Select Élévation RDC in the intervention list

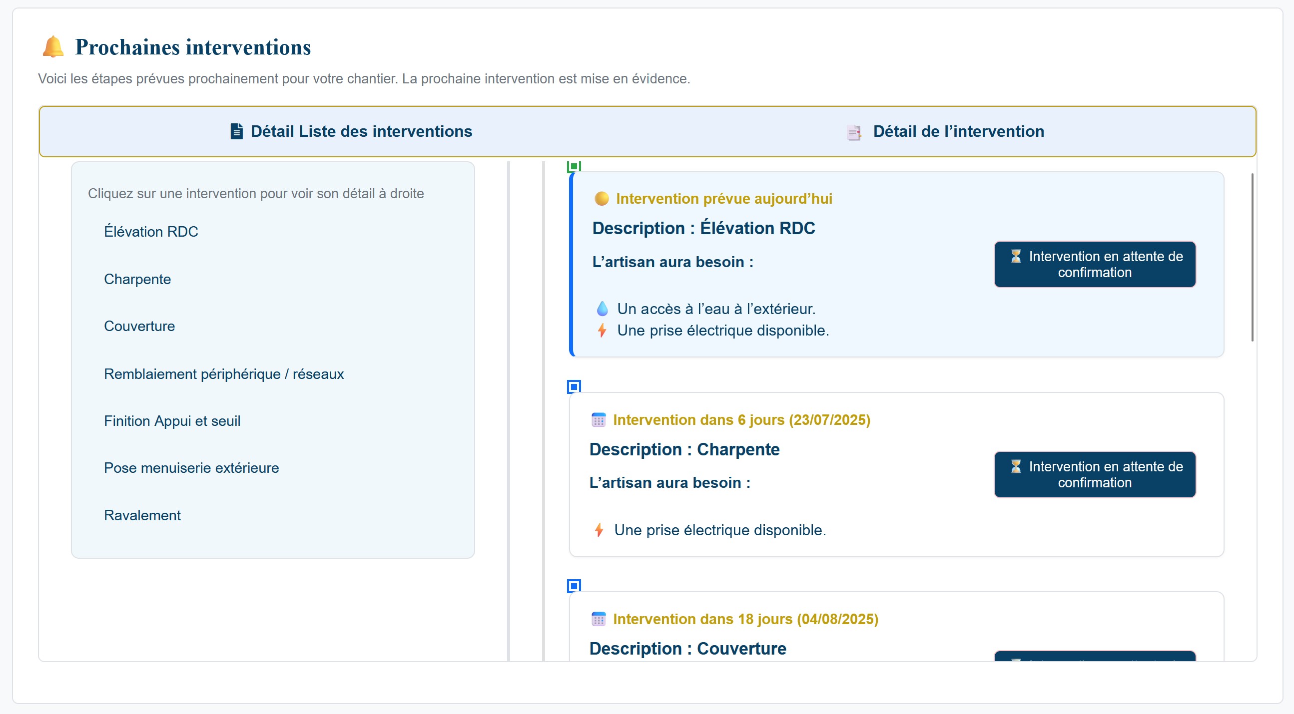(151, 232)
